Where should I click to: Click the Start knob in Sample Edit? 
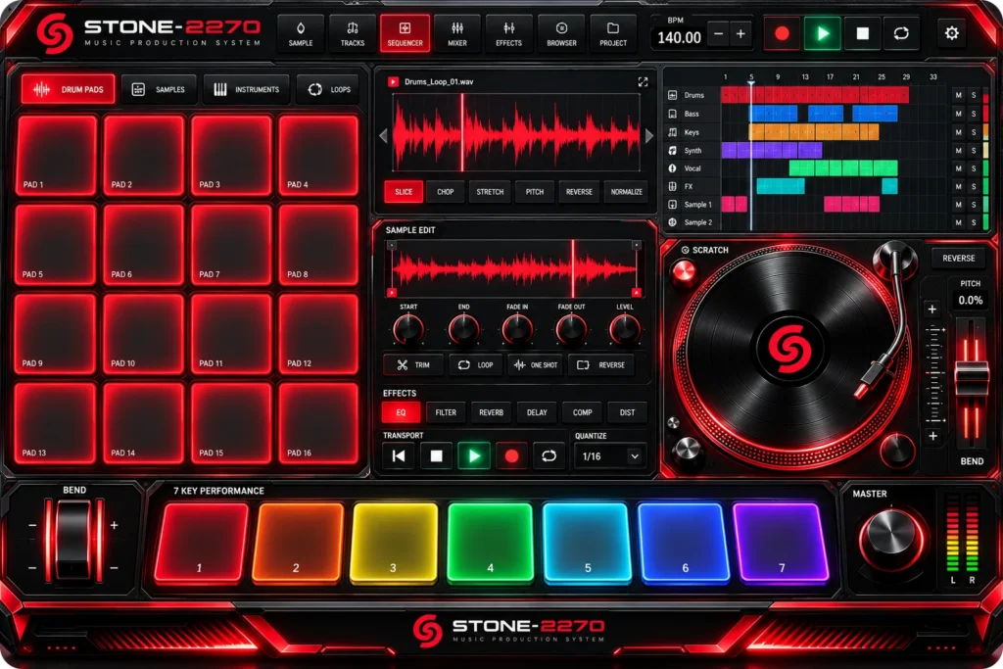[408, 329]
